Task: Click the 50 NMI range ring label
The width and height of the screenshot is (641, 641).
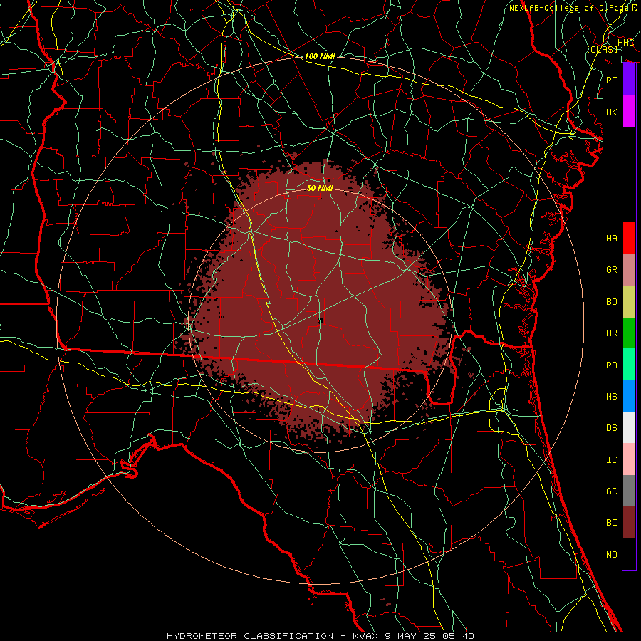Action: 320,188
